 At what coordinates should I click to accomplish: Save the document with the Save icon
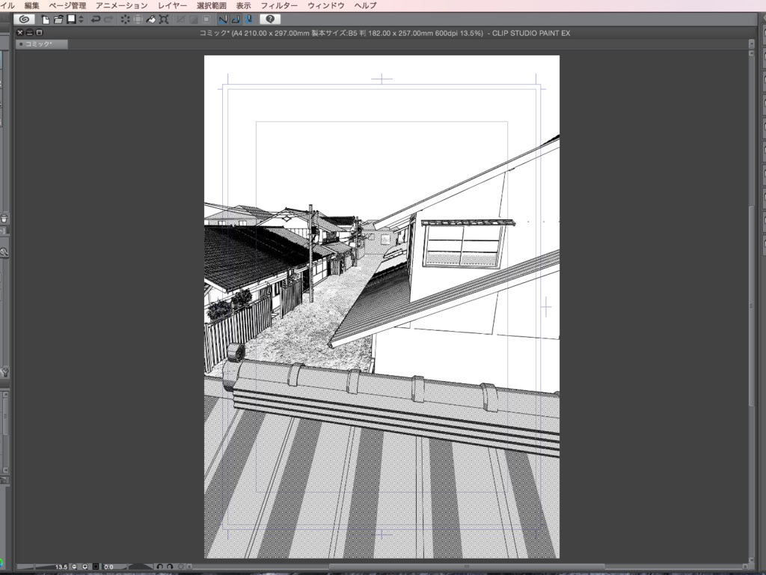coord(70,19)
